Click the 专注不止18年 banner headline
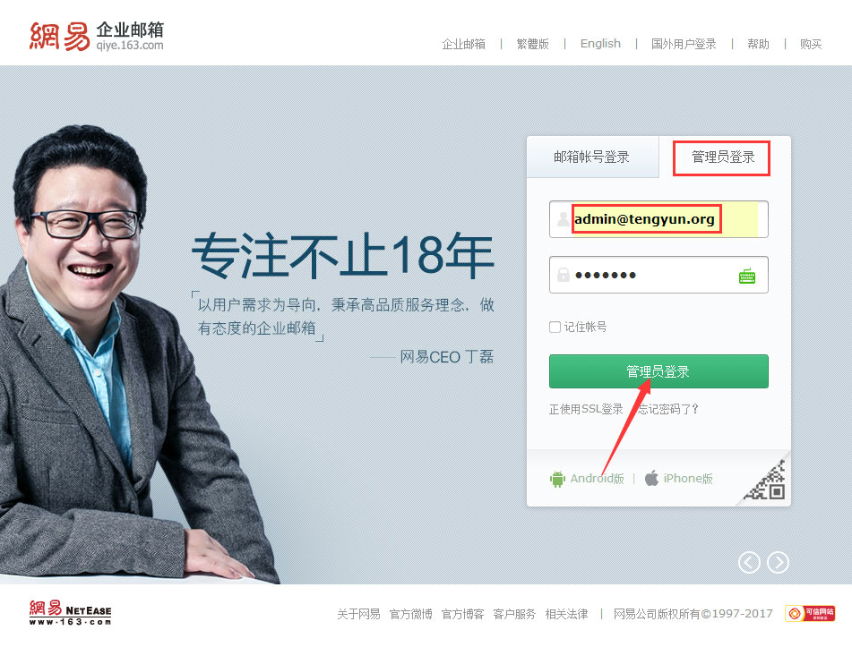852x647 pixels. 343,255
